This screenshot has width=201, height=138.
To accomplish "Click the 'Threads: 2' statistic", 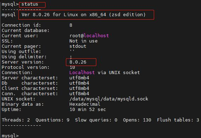I will [x=16, y=120].
